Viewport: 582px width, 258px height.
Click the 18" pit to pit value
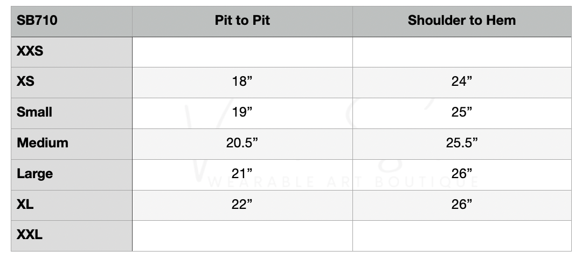[x=242, y=82]
